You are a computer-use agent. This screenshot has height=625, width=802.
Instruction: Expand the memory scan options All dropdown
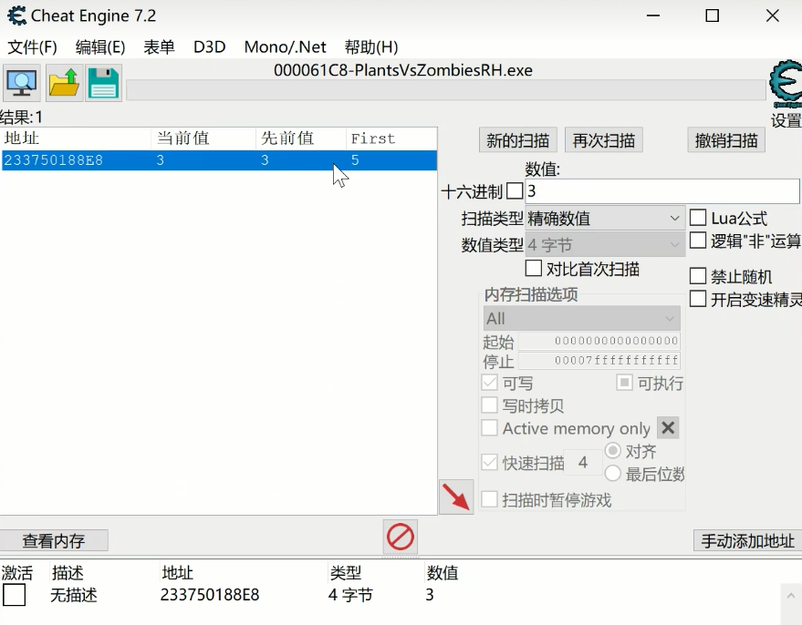coord(581,319)
